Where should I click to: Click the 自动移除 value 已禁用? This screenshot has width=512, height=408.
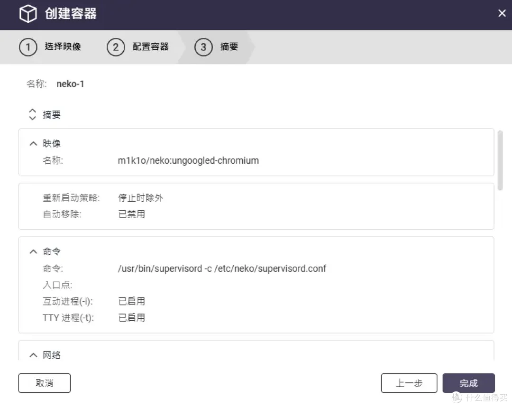click(132, 214)
